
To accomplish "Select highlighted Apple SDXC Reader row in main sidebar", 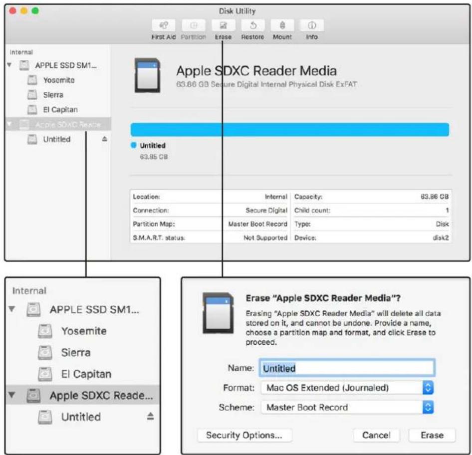I will click(x=58, y=124).
